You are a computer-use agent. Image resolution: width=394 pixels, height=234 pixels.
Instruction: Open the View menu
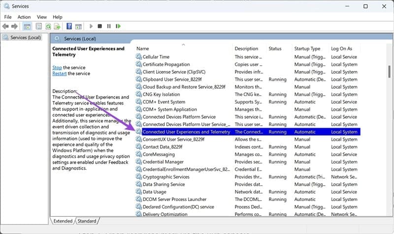[x=41, y=17]
